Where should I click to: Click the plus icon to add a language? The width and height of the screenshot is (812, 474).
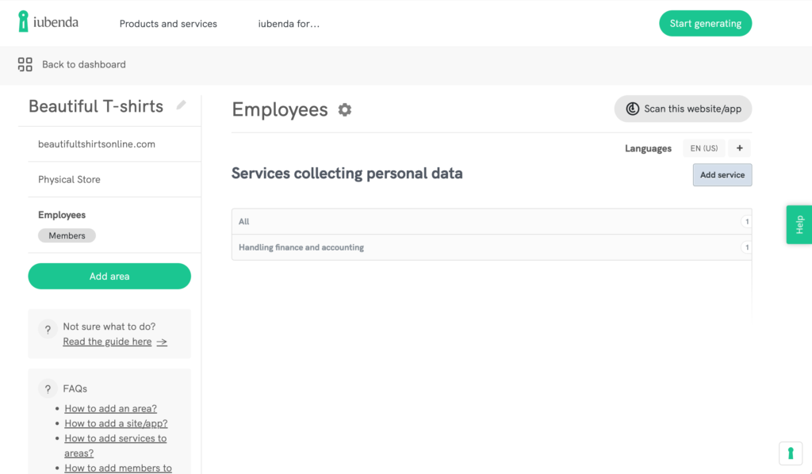tap(739, 148)
